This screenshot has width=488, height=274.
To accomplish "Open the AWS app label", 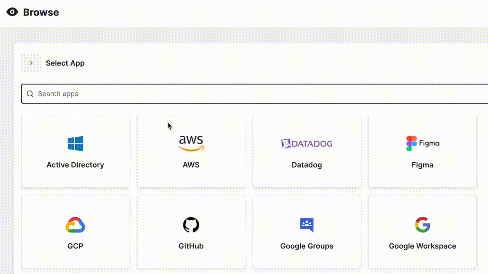I will (x=191, y=165).
